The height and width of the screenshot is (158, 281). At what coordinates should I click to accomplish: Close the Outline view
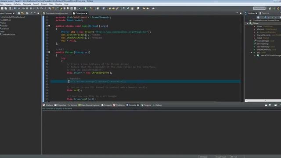pos(256,13)
